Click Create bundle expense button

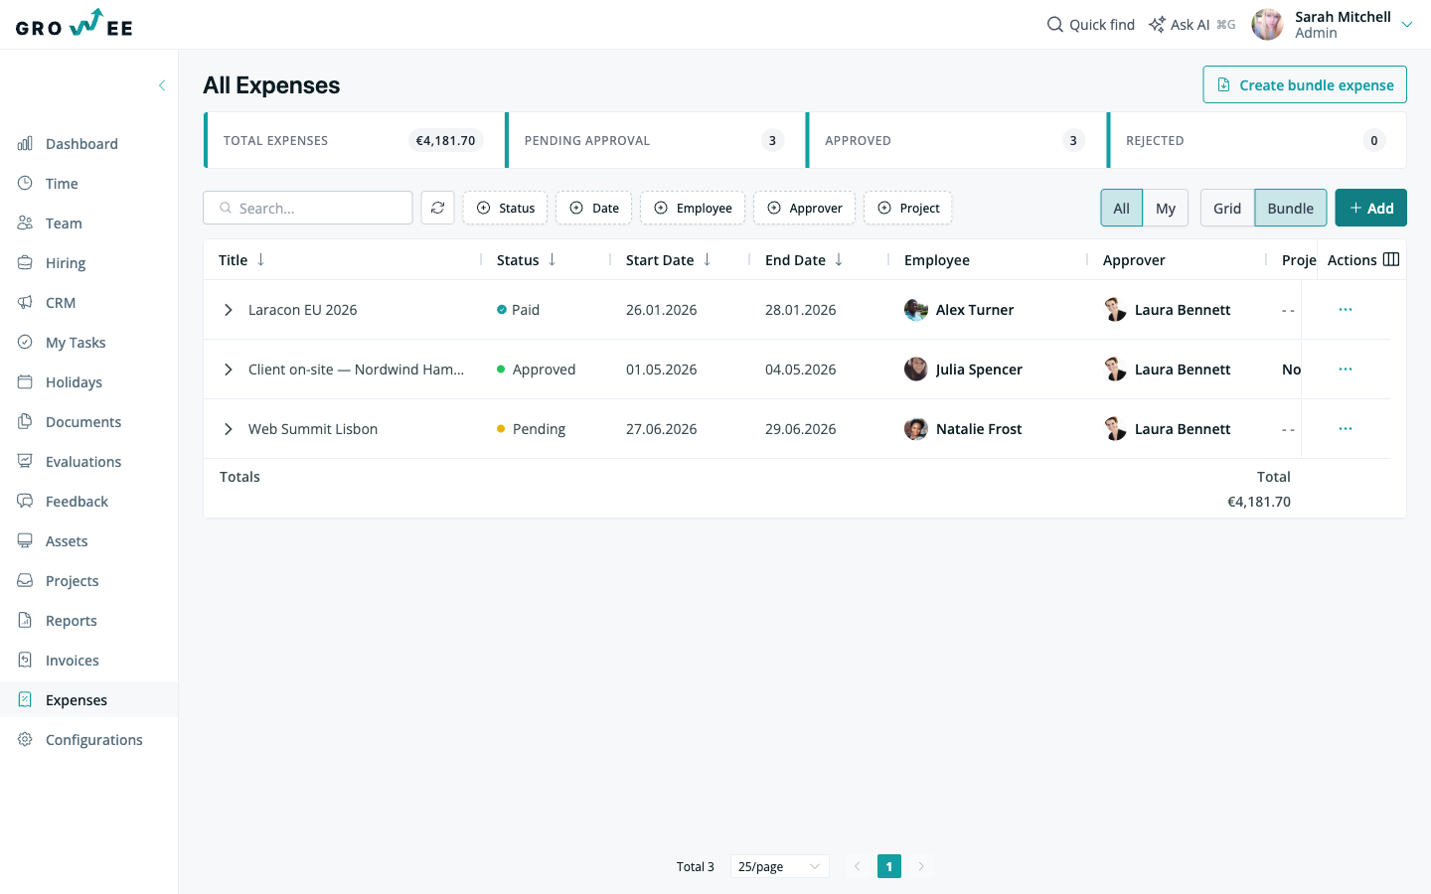pos(1305,84)
